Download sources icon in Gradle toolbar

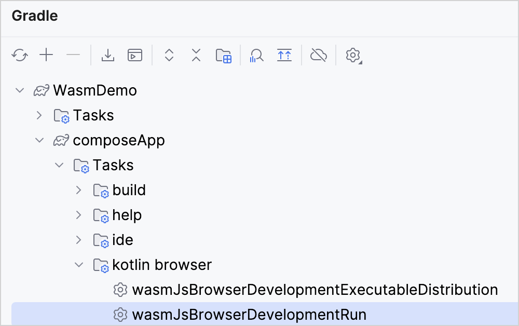[108, 55]
